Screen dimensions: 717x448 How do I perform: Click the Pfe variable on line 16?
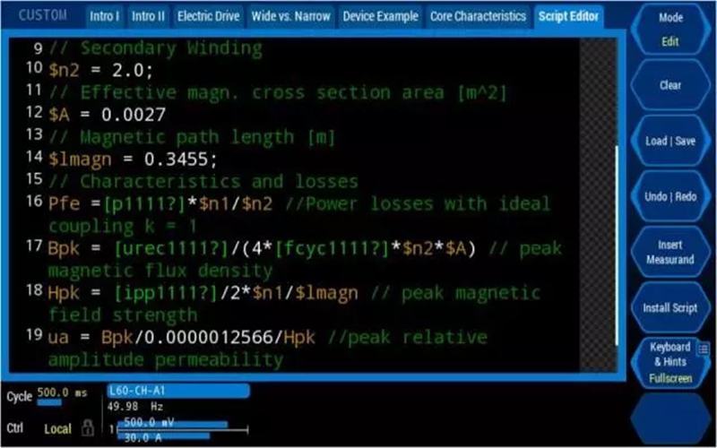click(x=64, y=204)
